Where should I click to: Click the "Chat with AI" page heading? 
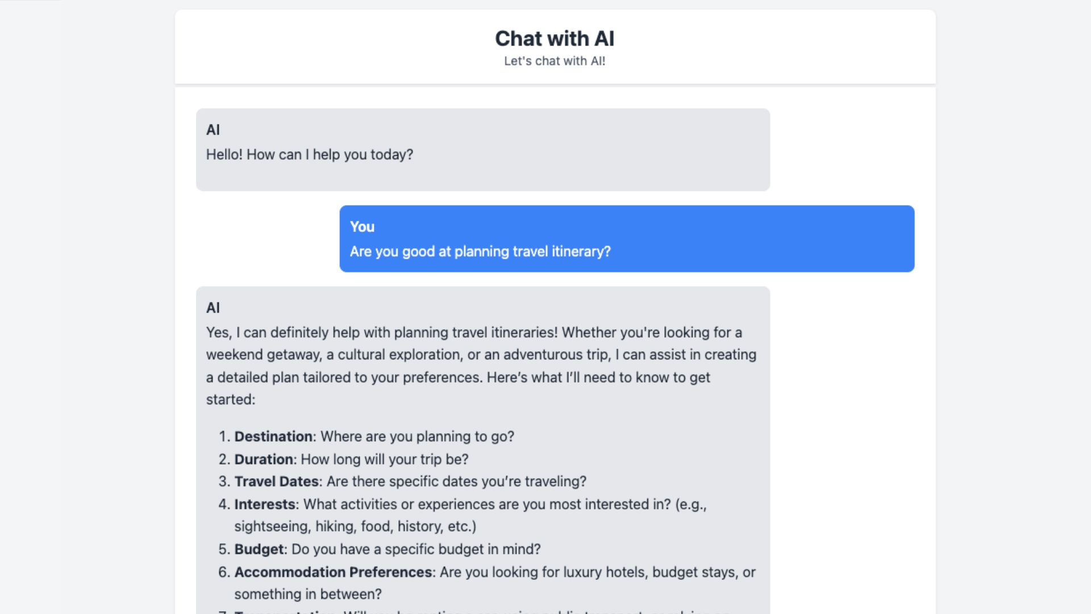tap(554, 39)
